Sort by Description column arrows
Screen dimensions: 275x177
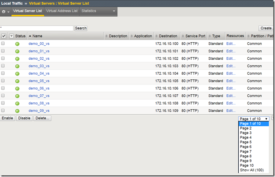click(x=106, y=36)
